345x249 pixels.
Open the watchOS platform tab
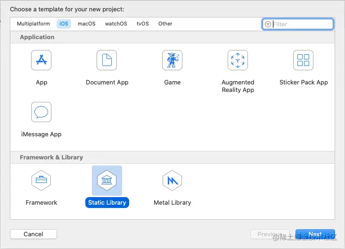[x=116, y=24]
